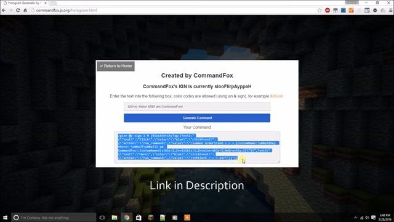Image resolution: width=394 pixels, height=222 pixels.
Task: Reload the hologram generator page
Action: 18,10
